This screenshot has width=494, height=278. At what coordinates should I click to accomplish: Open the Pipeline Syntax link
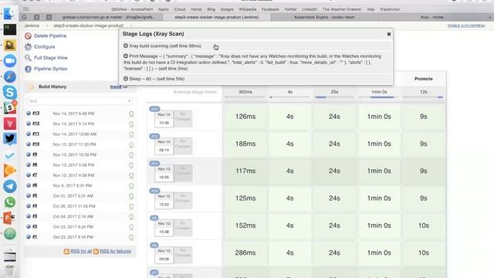coord(50,69)
